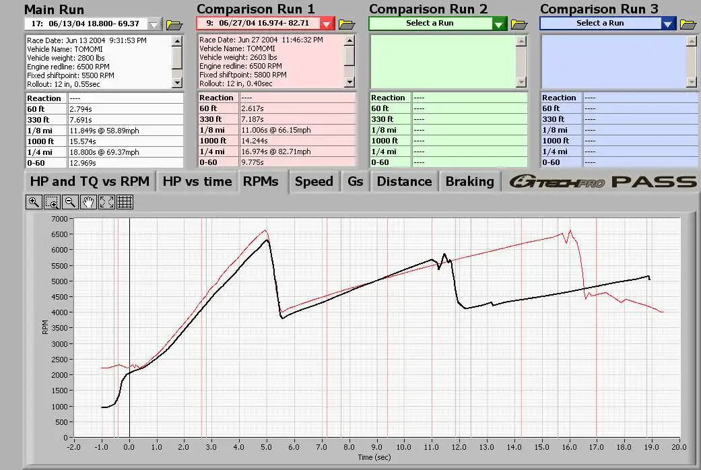Click the fit-to-window expand arrows icon
The width and height of the screenshot is (701, 470).
coord(106,201)
